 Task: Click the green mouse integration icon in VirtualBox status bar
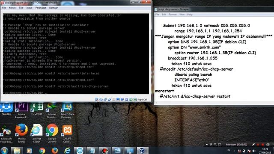(131, 100)
